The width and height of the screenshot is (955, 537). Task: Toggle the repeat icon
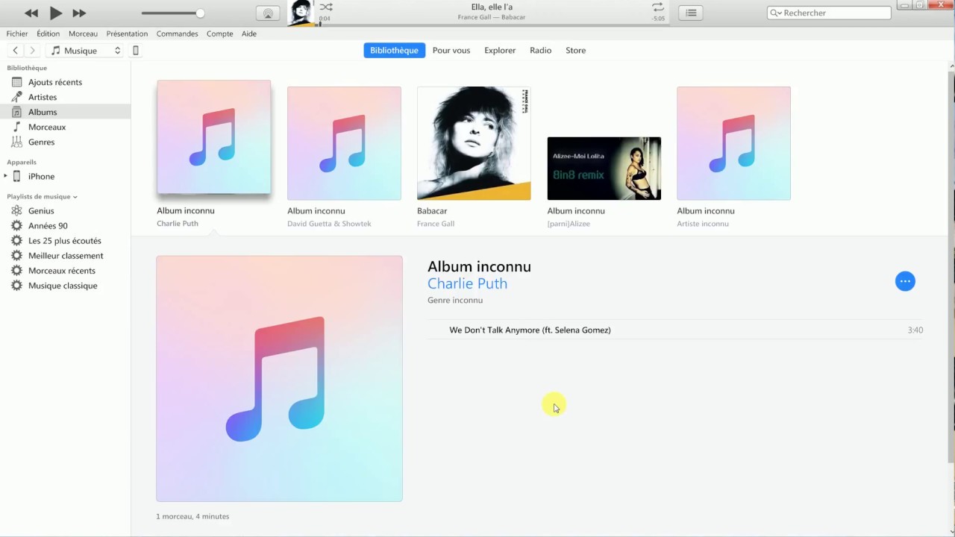[x=657, y=7]
